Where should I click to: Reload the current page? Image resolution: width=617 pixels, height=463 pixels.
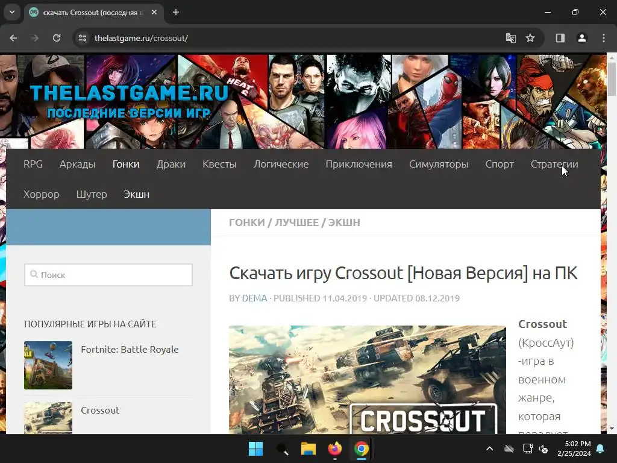57,38
